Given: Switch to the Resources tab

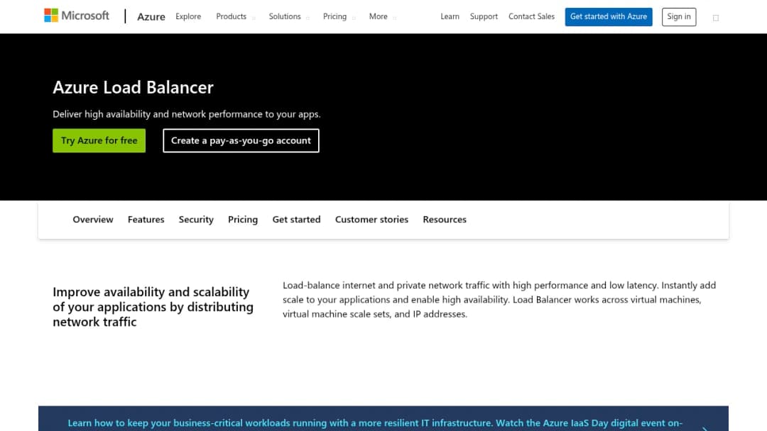Looking at the screenshot, I should (x=444, y=220).
